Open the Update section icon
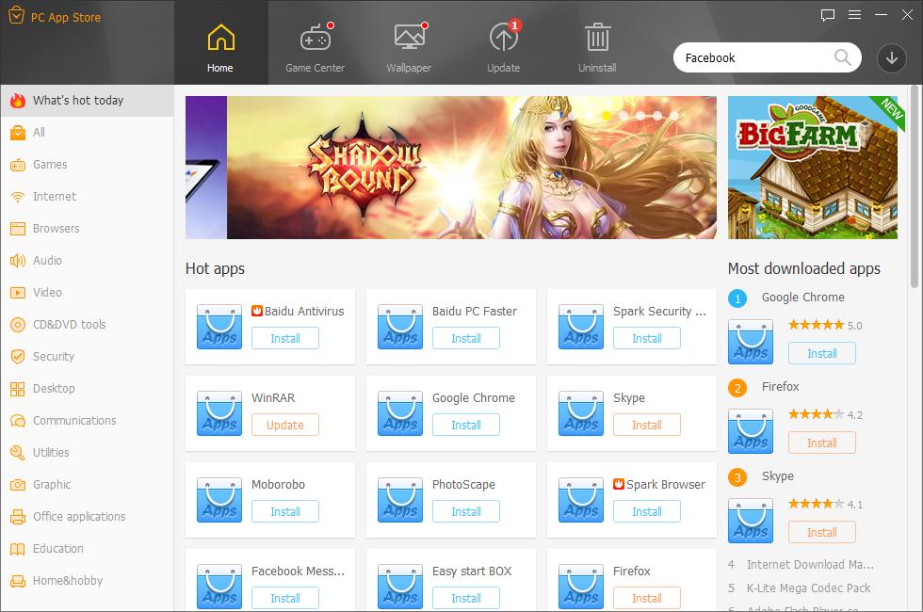The height and width of the screenshot is (612, 923). pyautogui.click(x=503, y=40)
